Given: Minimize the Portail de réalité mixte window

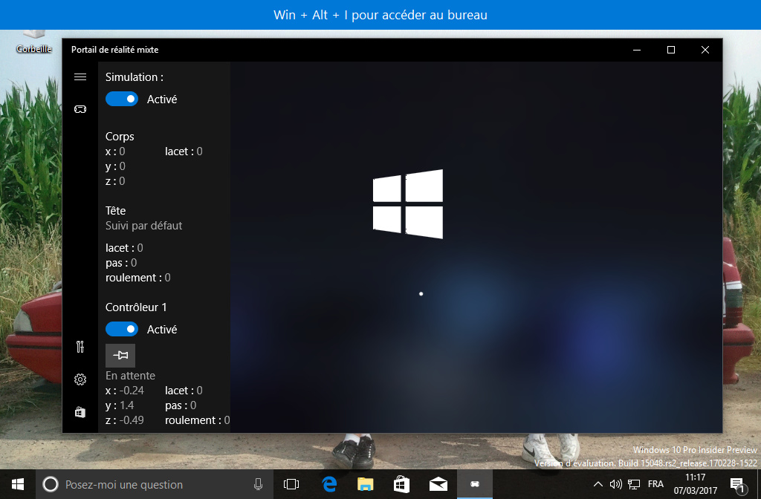Looking at the screenshot, I should click(637, 50).
